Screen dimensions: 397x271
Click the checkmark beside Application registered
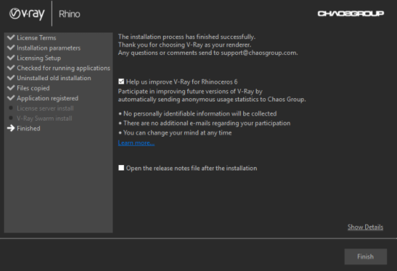(x=11, y=98)
